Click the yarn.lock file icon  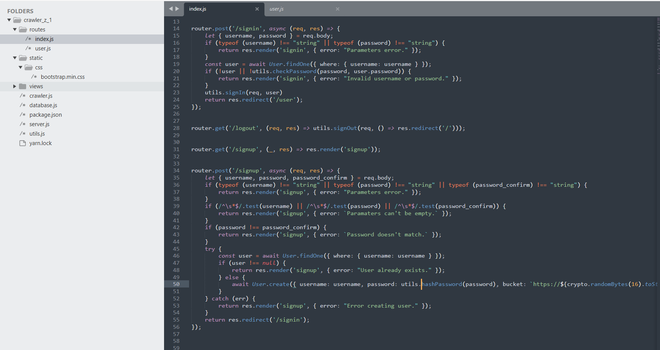23,143
